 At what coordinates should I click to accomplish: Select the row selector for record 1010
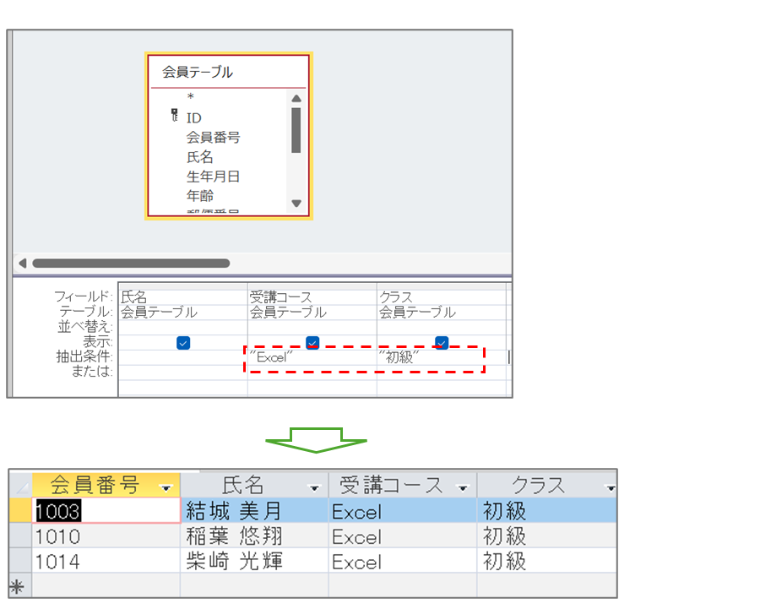pyautogui.click(x=19, y=536)
